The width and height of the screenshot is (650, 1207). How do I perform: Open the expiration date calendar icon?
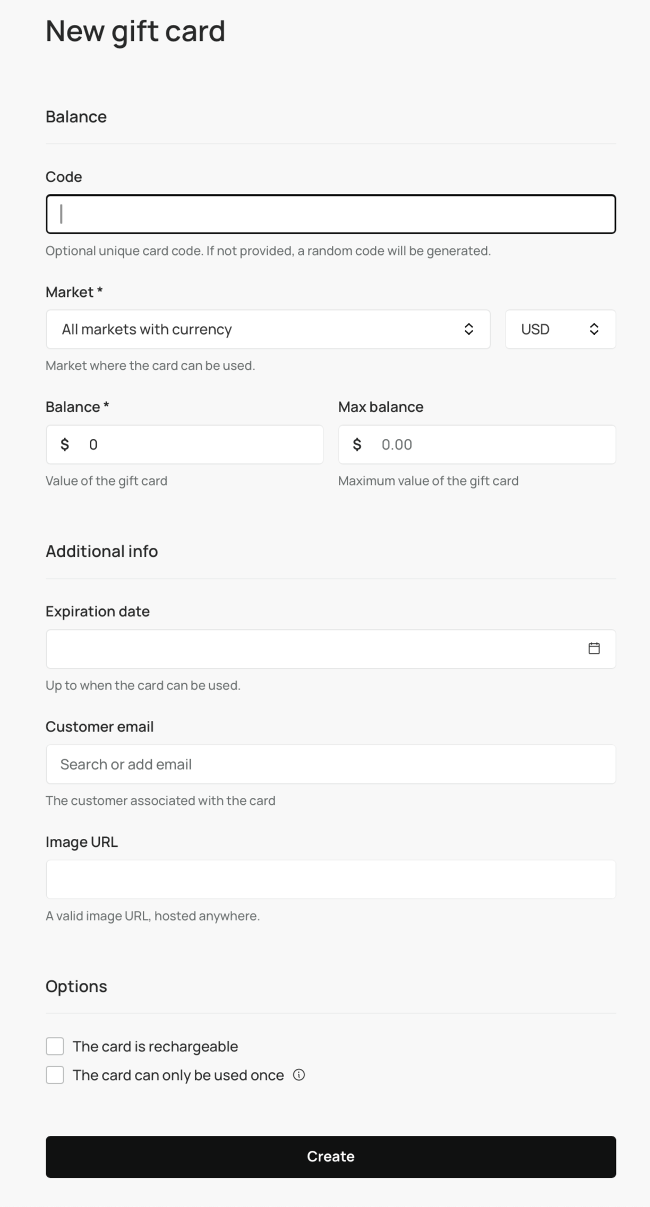594,648
